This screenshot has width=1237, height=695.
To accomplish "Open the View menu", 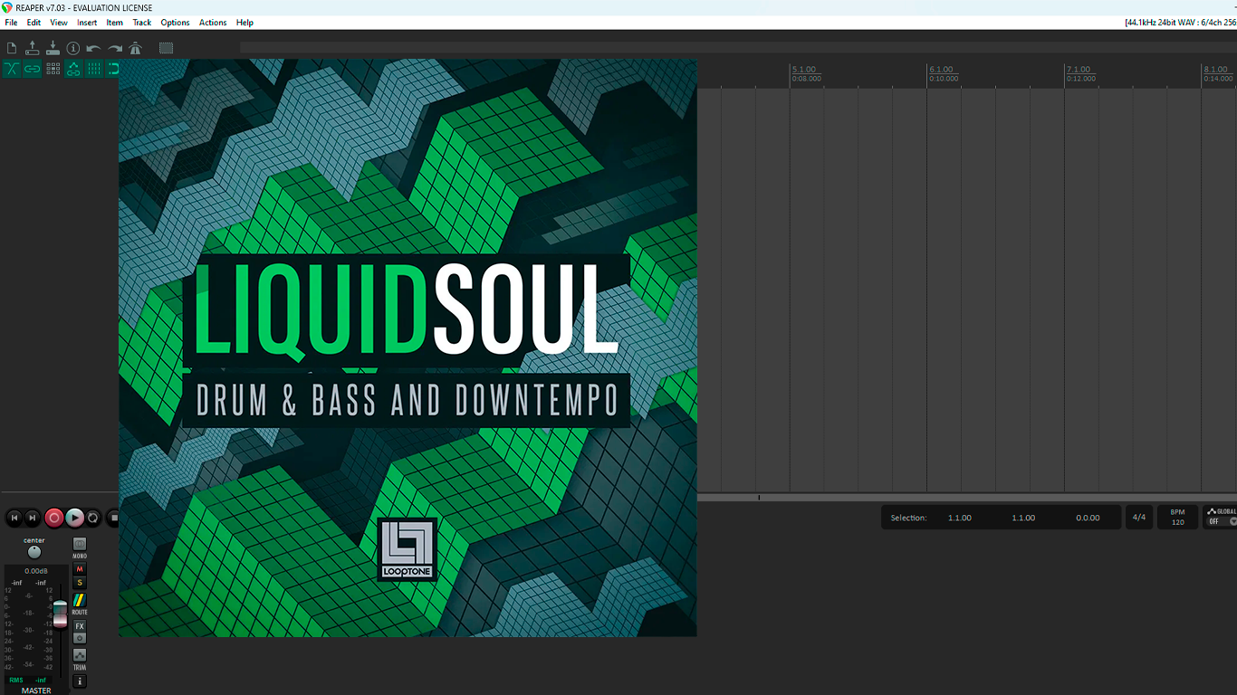I will pos(59,23).
